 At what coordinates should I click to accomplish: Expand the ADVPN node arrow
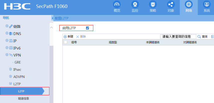[10, 76]
